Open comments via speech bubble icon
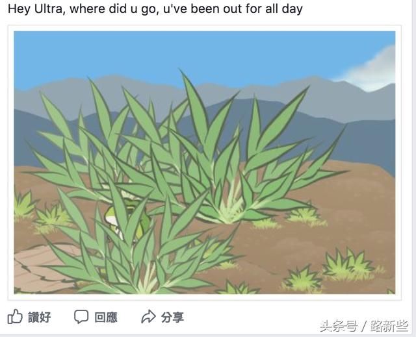416x337 pixels. [x=81, y=316]
